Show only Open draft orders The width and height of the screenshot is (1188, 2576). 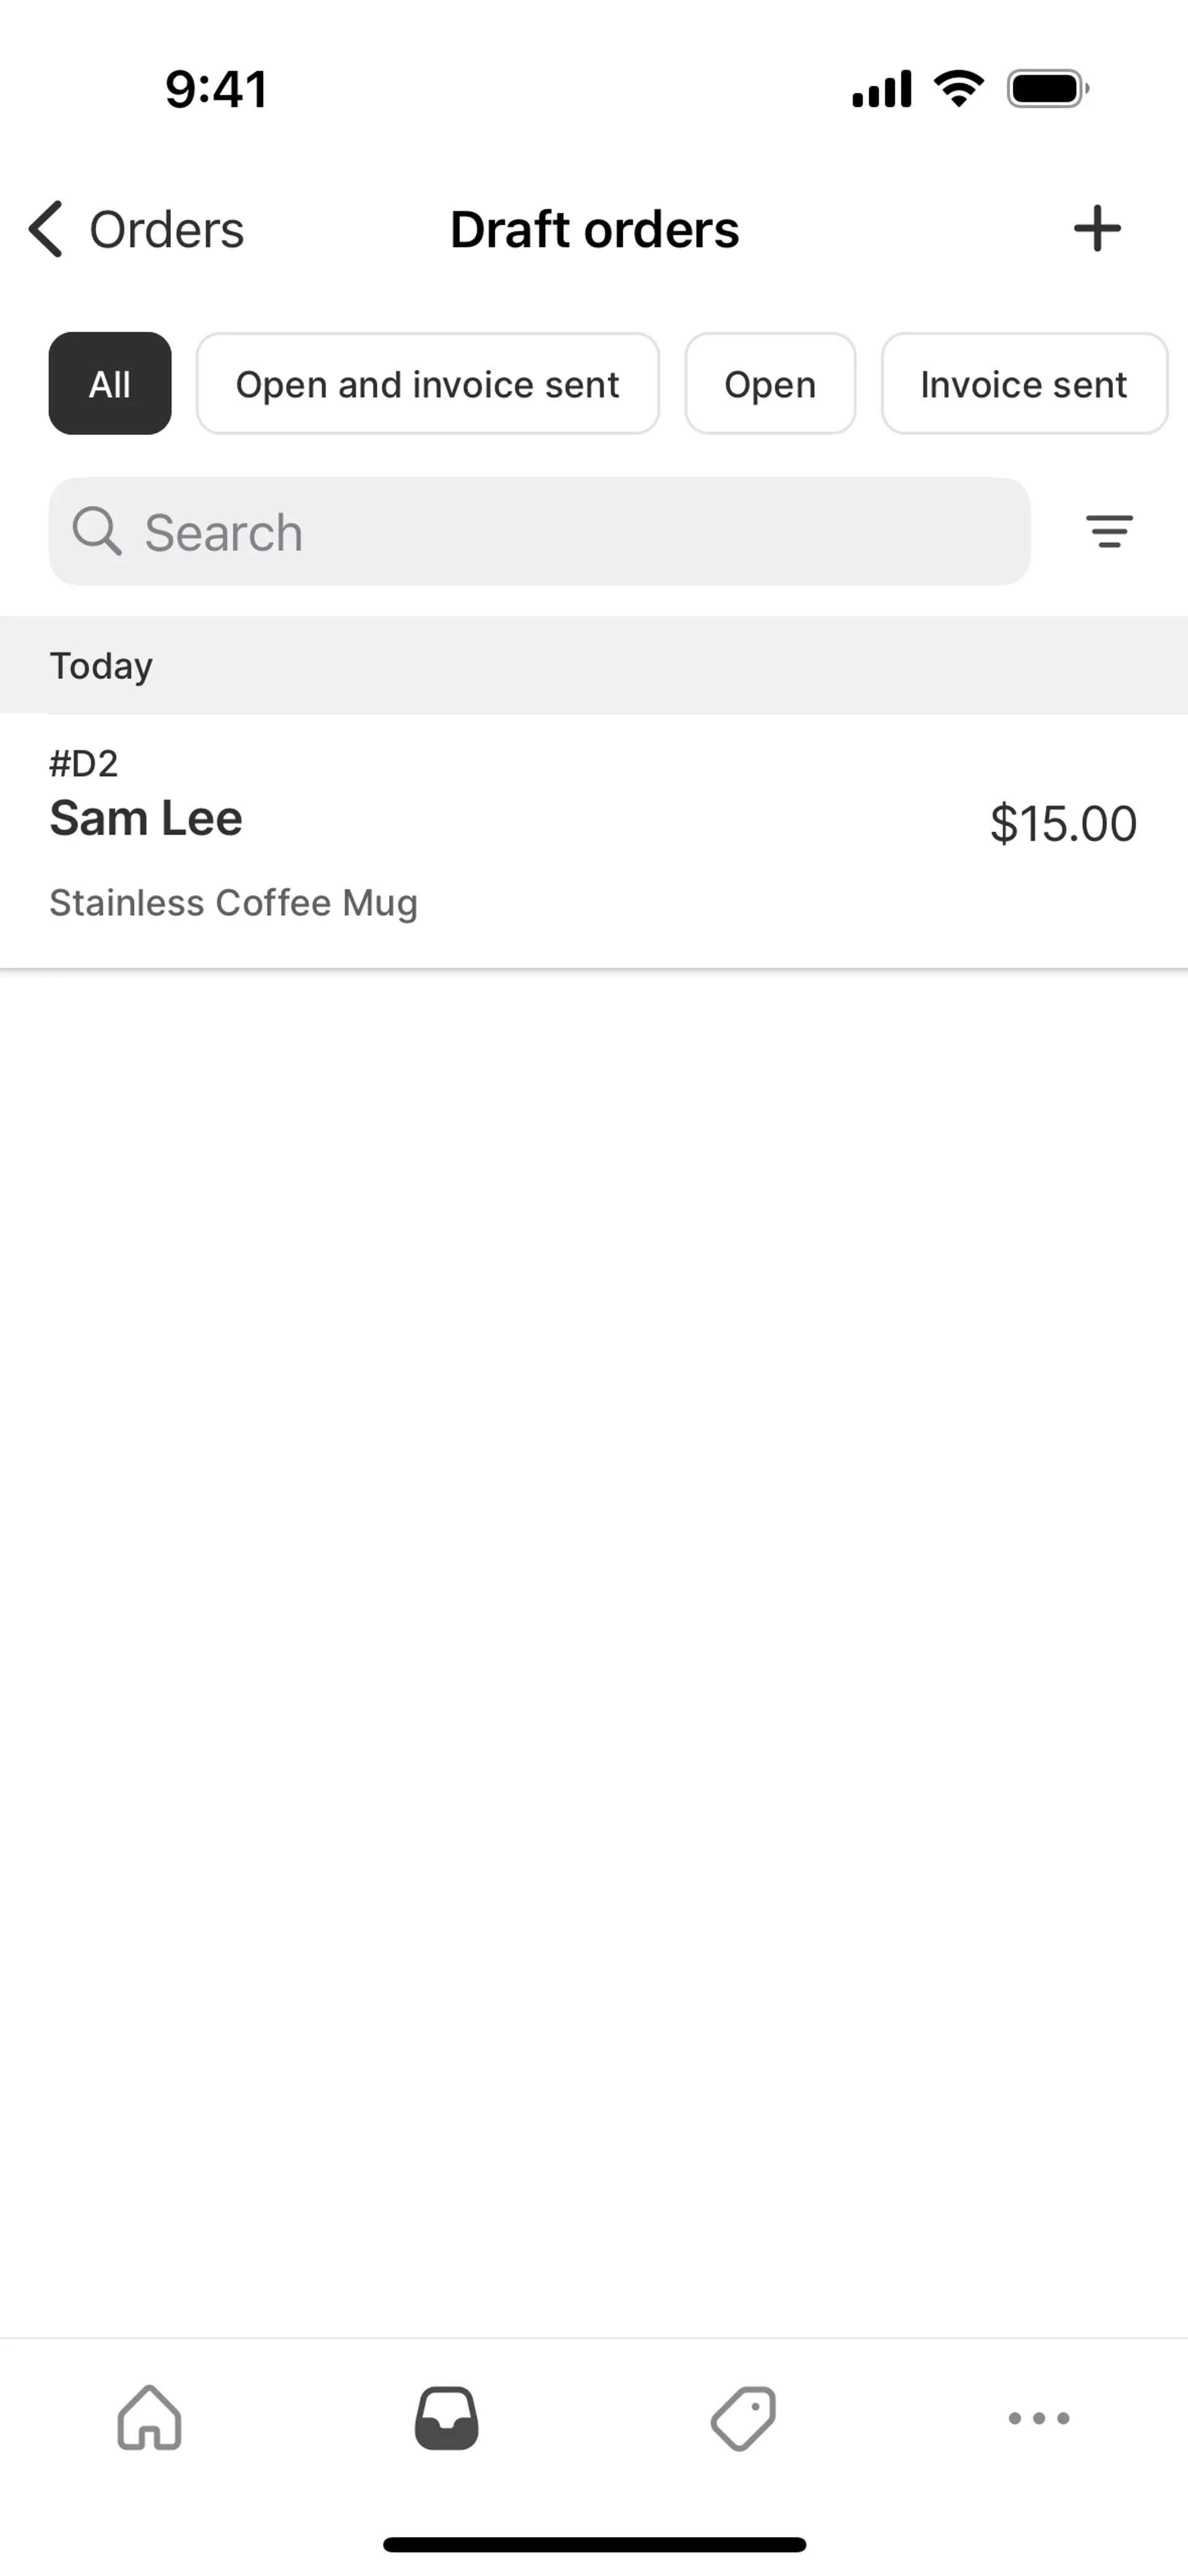tap(770, 384)
